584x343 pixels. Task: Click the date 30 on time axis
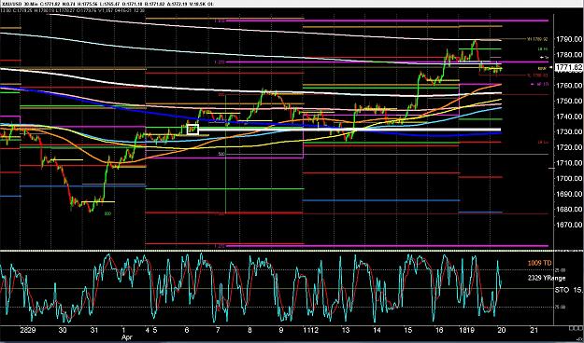63,330
